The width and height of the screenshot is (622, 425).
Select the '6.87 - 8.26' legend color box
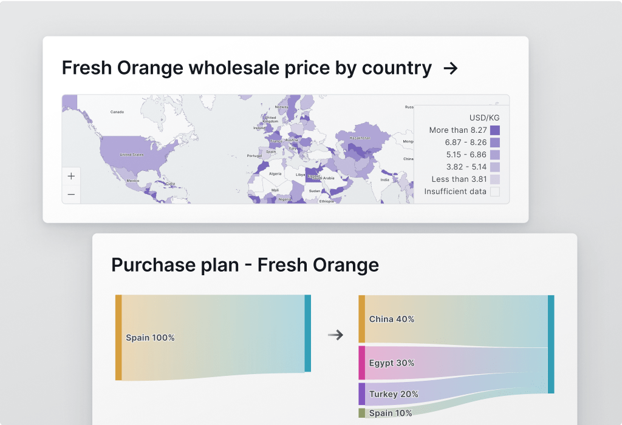(x=494, y=142)
